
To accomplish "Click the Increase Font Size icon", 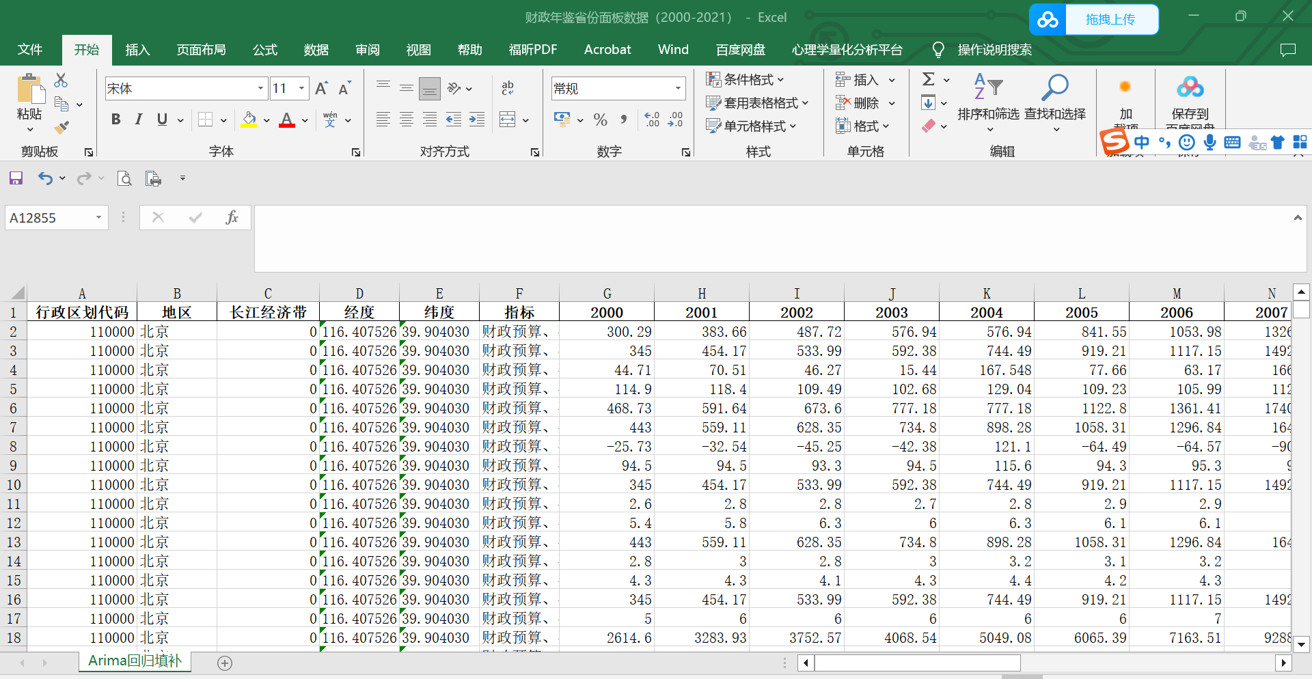I will click(321, 88).
